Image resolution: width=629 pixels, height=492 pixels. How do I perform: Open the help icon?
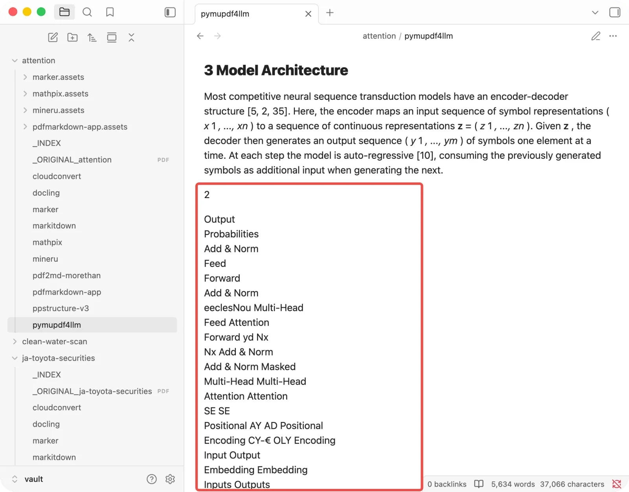pyautogui.click(x=152, y=479)
